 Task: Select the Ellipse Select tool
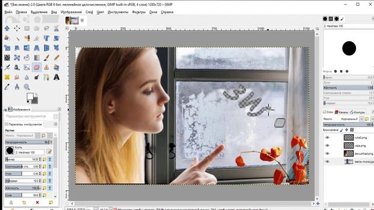[x=36, y=29]
